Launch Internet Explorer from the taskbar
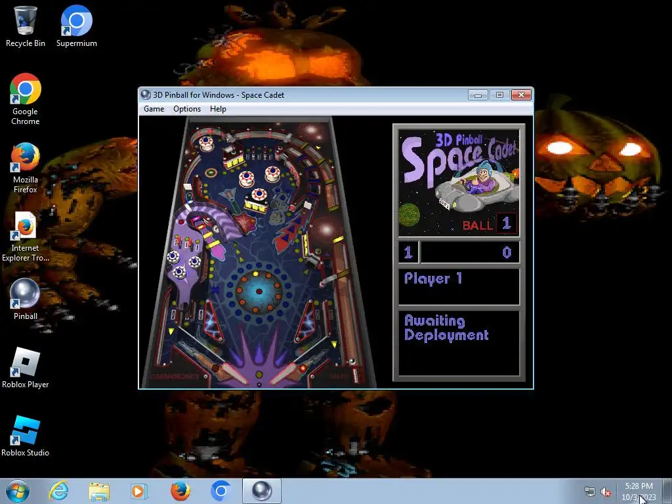The width and height of the screenshot is (672, 504). coord(58,491)
